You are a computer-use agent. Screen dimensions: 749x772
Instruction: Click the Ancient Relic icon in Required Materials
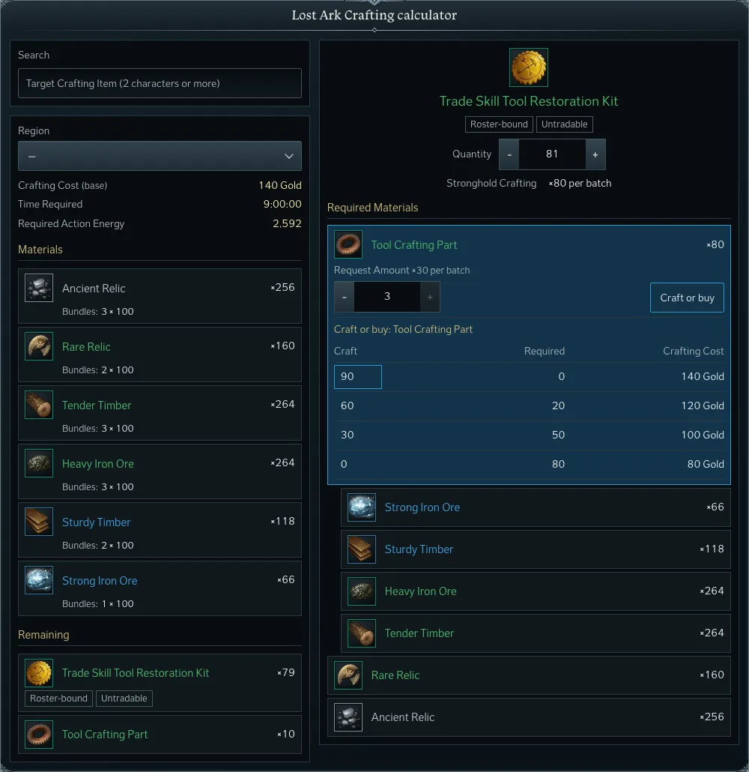pos(348,717)
